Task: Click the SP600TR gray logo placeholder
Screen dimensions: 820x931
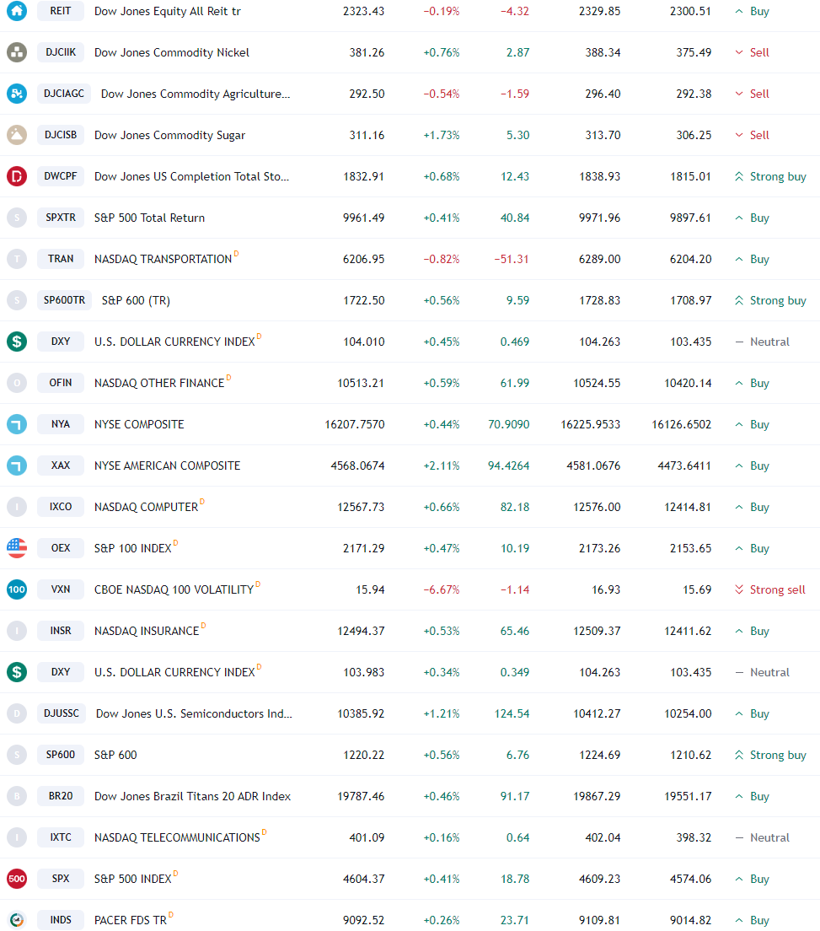Action: [17, 300]
